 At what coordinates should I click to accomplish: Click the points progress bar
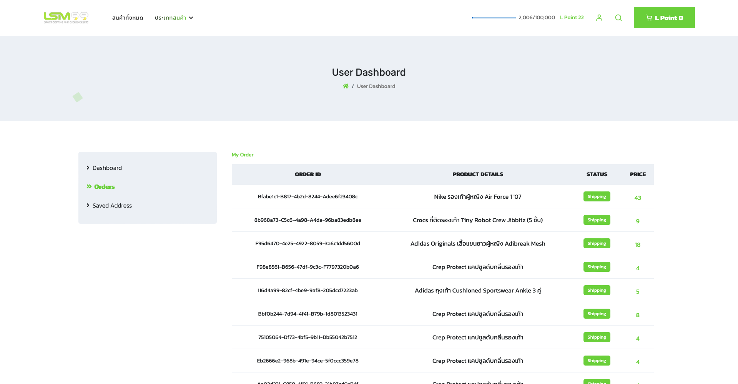click(x=494, y=18)
